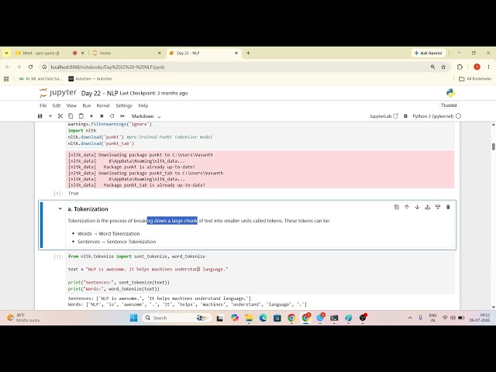Cut the selected cell with scissors icon
This screenshot has height=372, width=496.
[x=60, y=116]
